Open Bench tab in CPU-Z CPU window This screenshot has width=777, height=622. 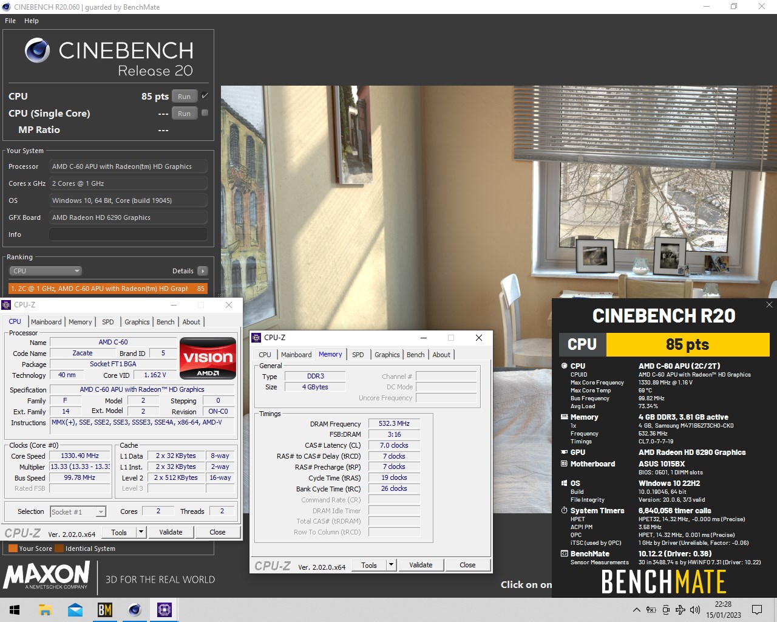pos(166,322)
